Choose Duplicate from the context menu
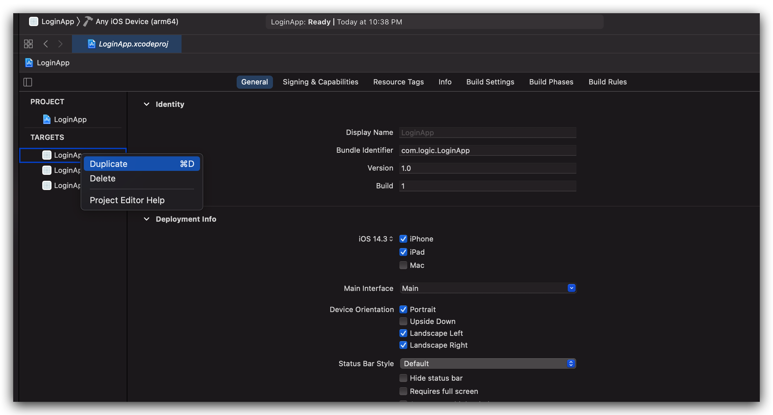 (x=142, y=164)
